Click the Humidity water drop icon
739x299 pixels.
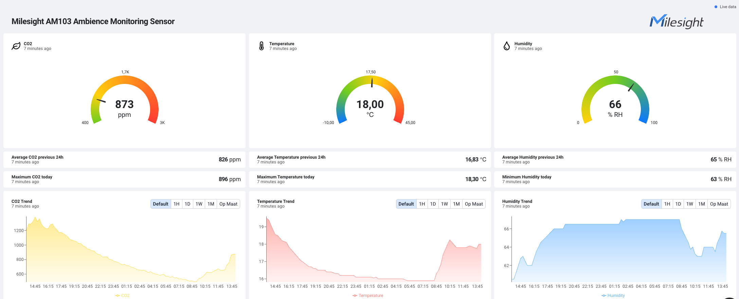coord(507,46)
